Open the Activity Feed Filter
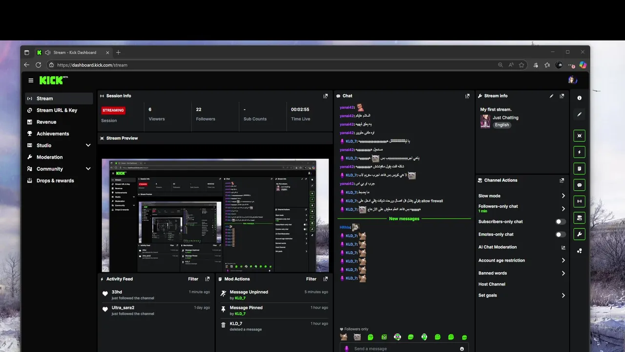 click(193, 279)
